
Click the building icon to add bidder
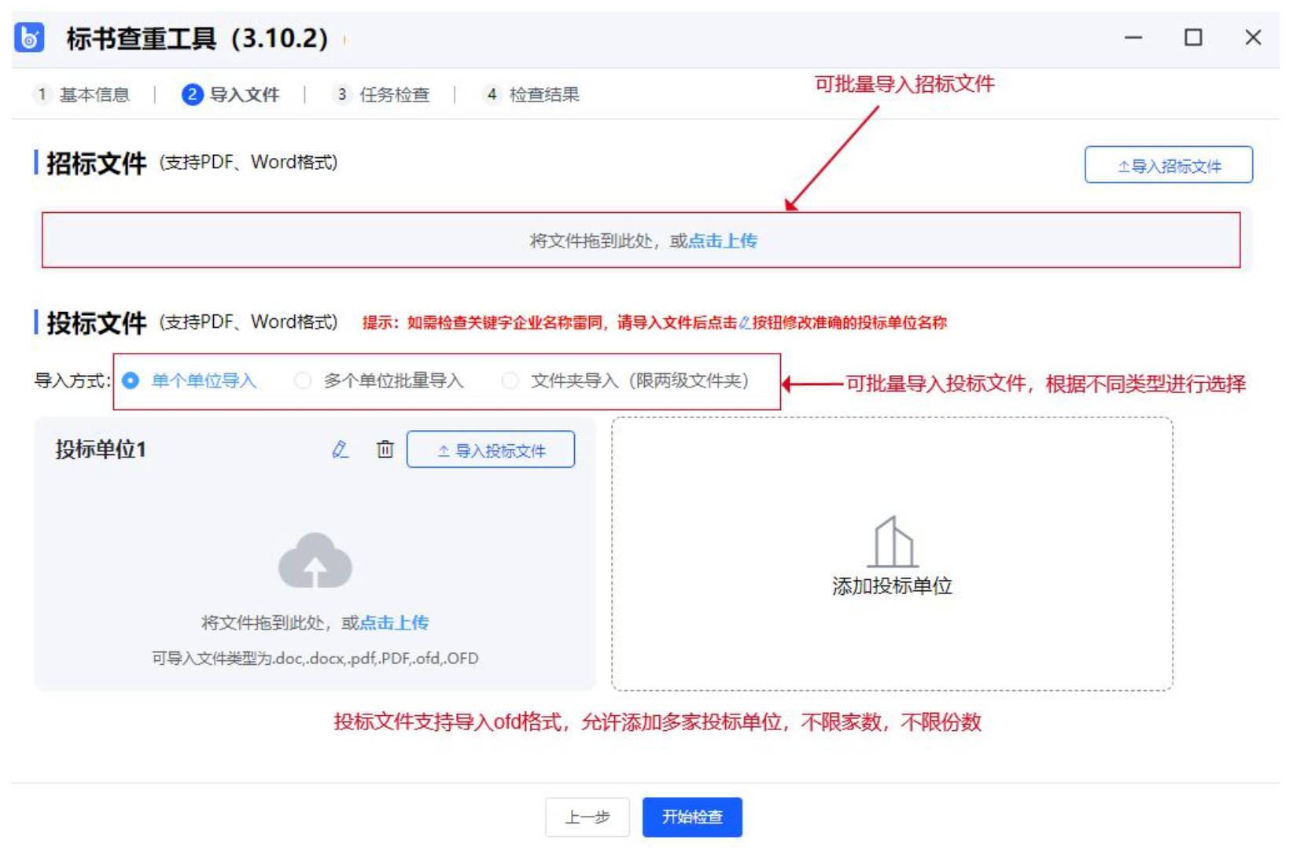coord(893,542)
